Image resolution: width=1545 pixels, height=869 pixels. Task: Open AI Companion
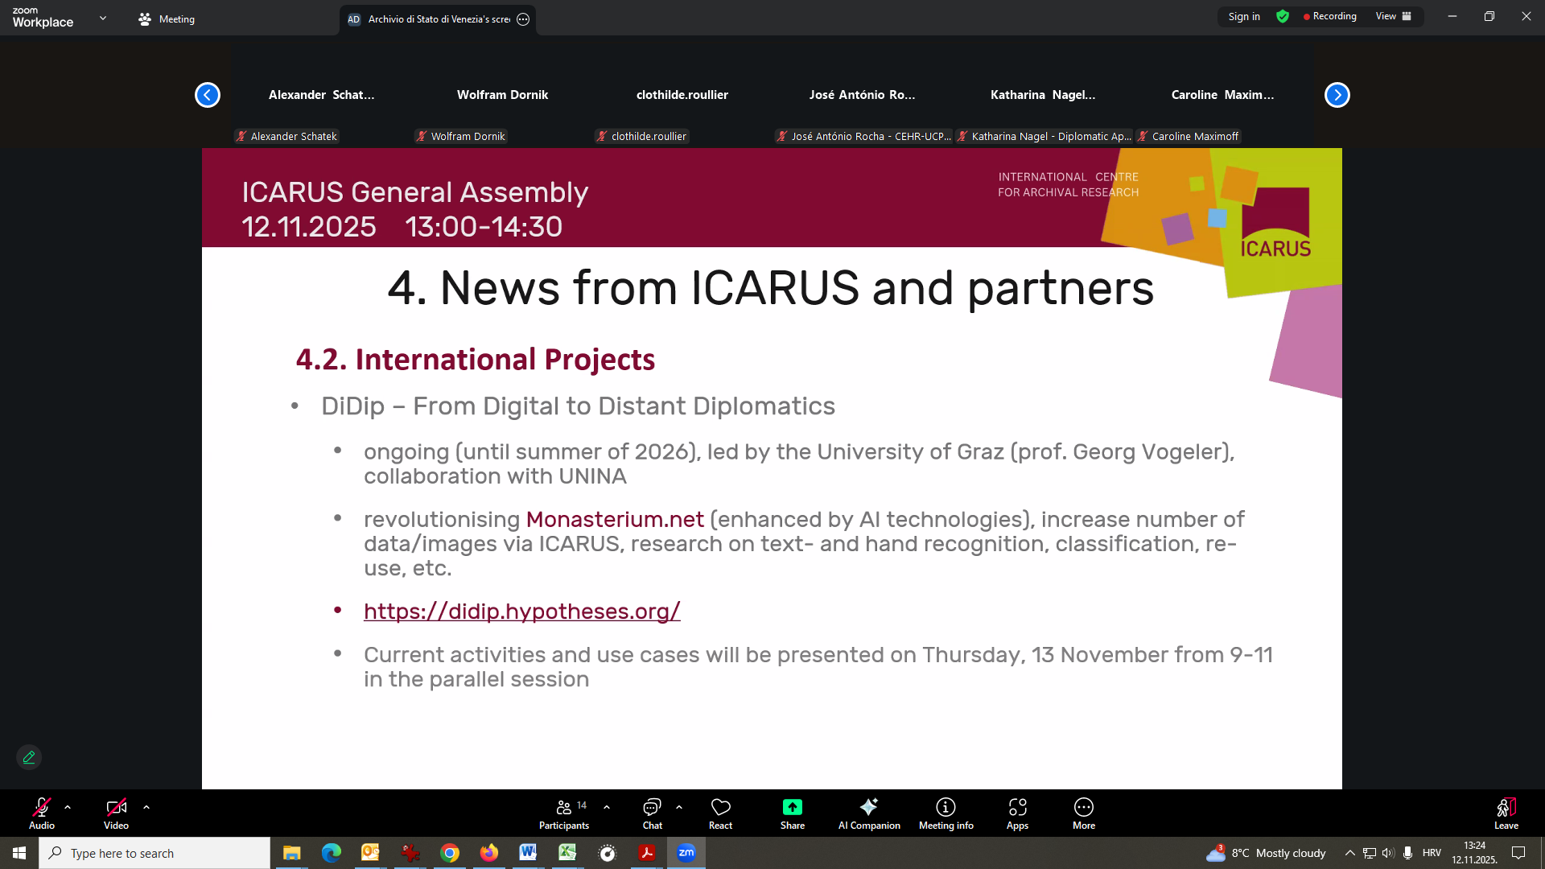pos(869,813)
